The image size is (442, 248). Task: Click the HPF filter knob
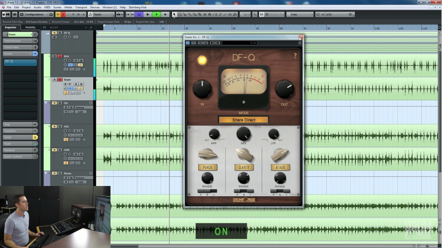[x=214, y=134]
